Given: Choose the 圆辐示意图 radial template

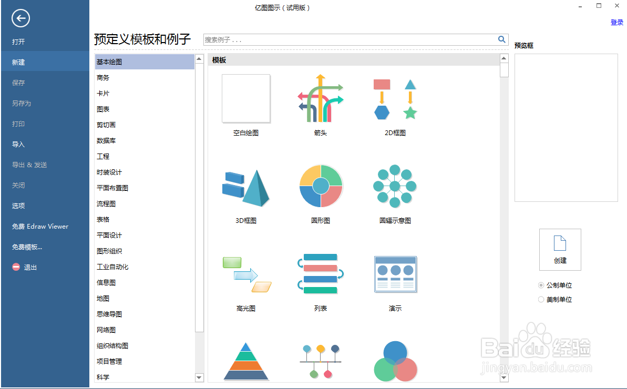Looking at the screenshot, I should (x=395, y=186).
